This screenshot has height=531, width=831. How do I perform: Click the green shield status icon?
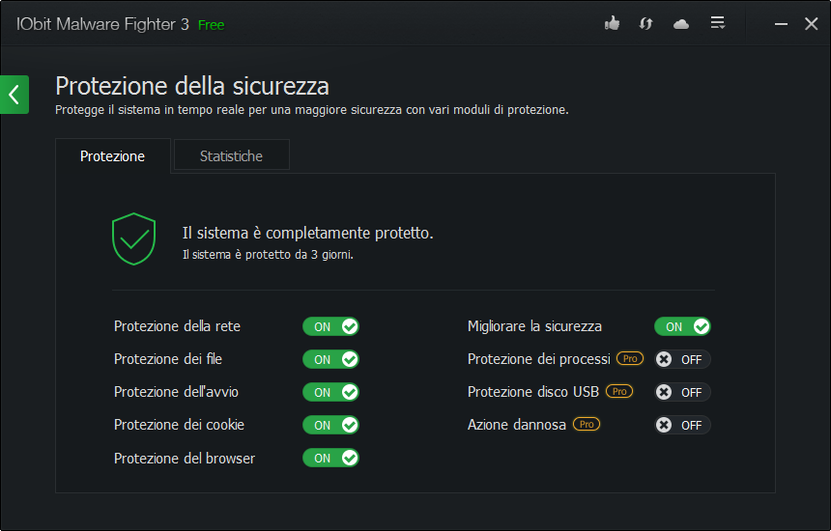click(133, 238)
